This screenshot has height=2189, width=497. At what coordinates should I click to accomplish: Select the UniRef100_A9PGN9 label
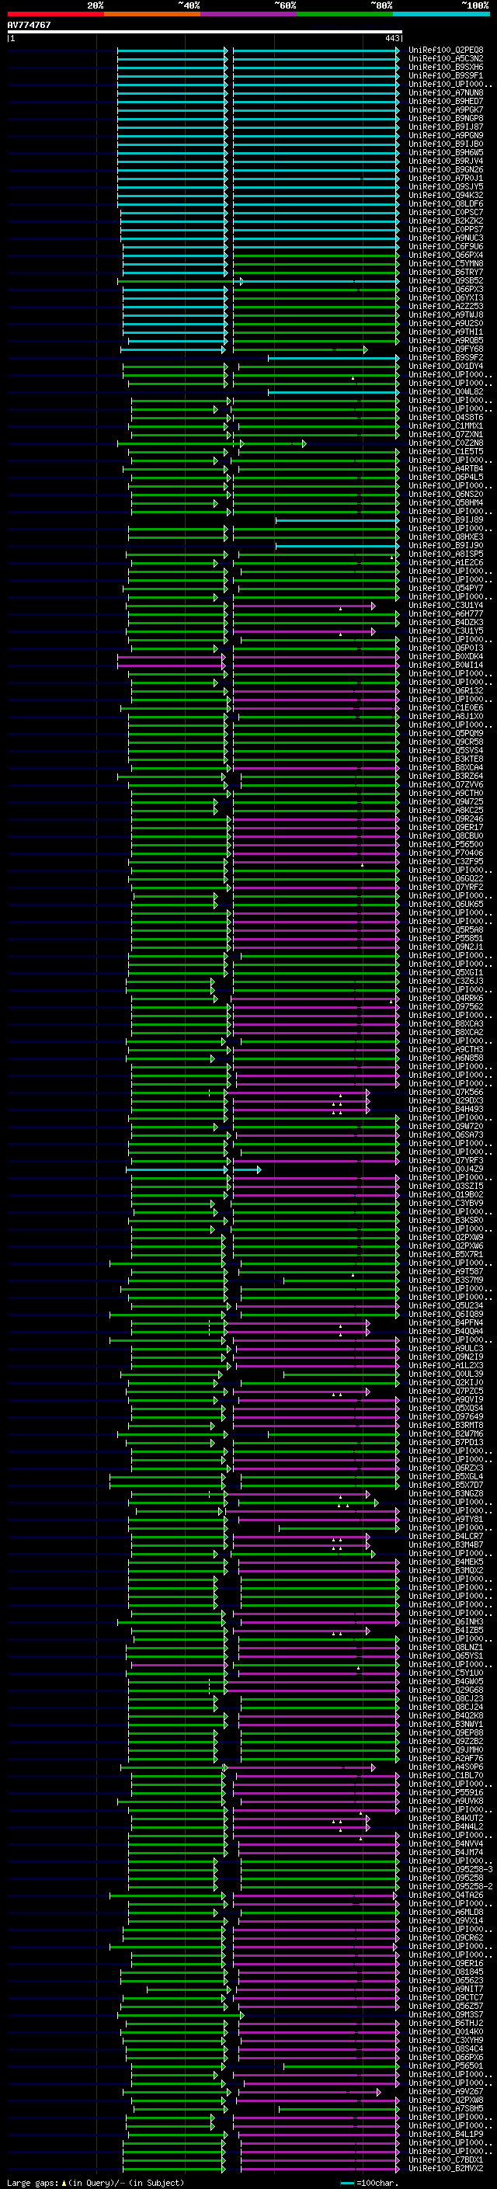pyautogui.click(x=446, y=135)
